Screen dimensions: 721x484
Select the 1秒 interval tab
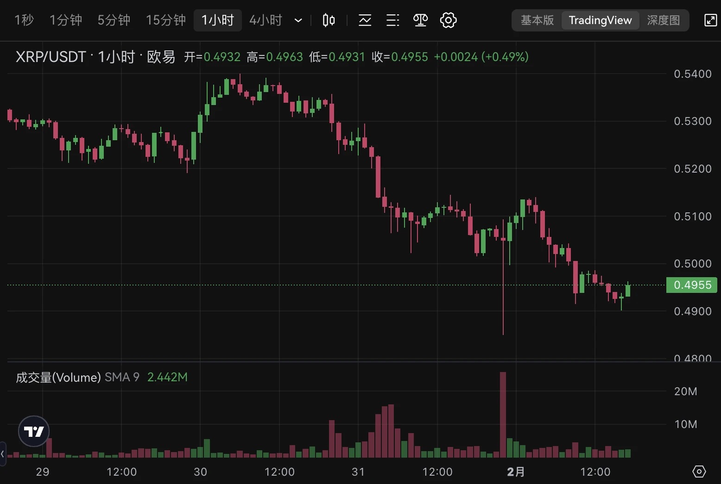24,20
